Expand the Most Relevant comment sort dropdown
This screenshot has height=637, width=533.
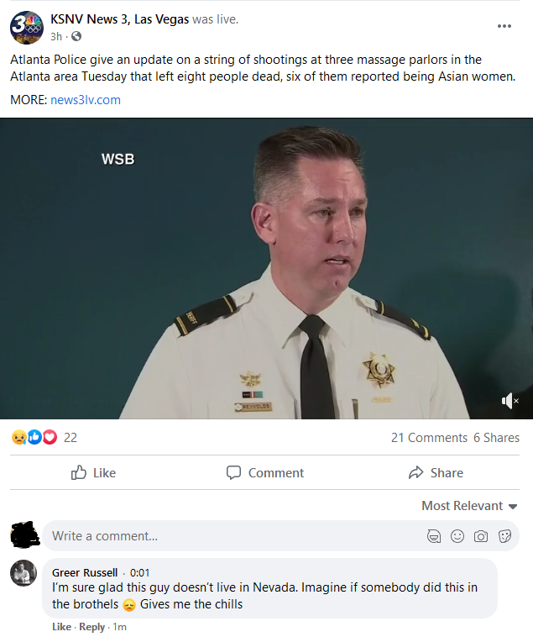click(469, 506)
